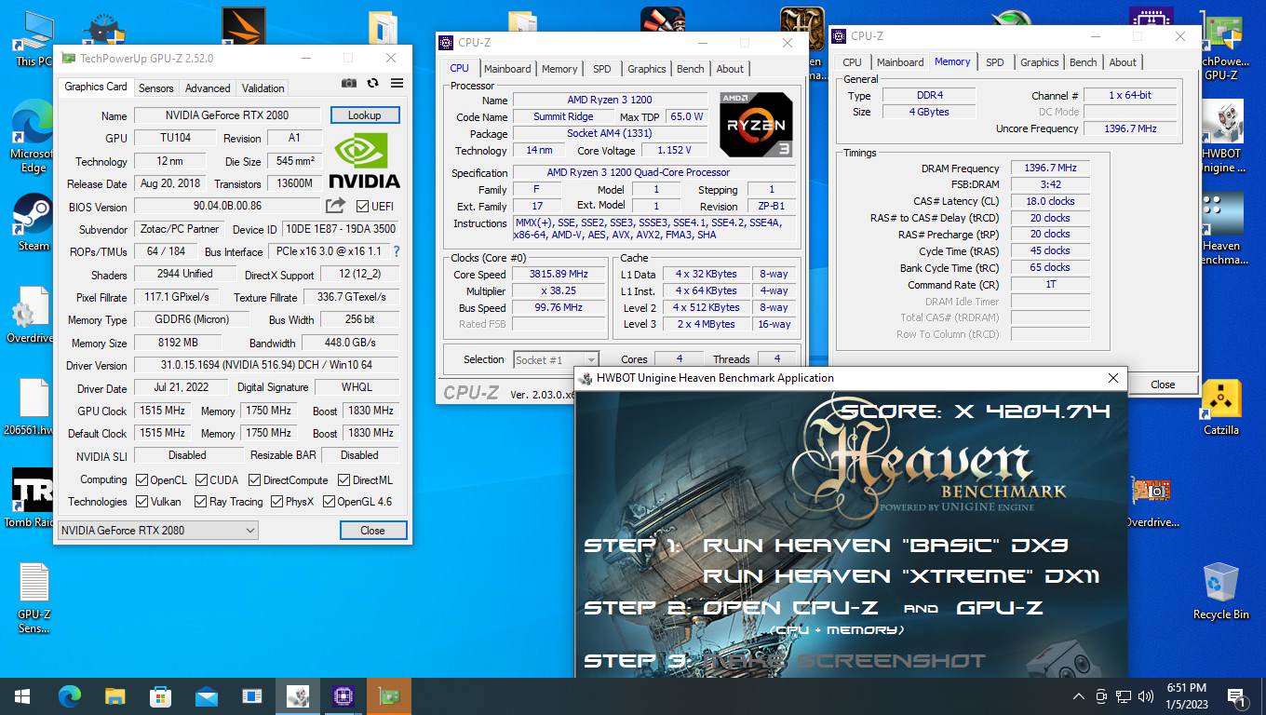Click the Lookup button in GPU-Z
The width and height of the screenshot is (1266, 715).
(365, 115)
